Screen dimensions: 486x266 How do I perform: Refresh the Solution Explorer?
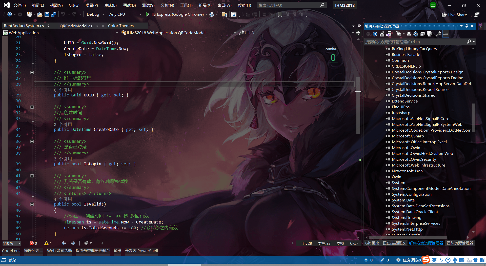(x=416, y=34)
